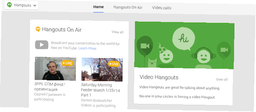256x112 pixels.
Task: View all Hangouts On Air broadcasts
Action: point(118,32)
